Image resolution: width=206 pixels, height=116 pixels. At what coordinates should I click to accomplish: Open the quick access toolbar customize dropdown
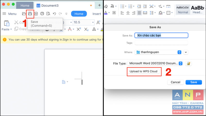click(66, 14)
